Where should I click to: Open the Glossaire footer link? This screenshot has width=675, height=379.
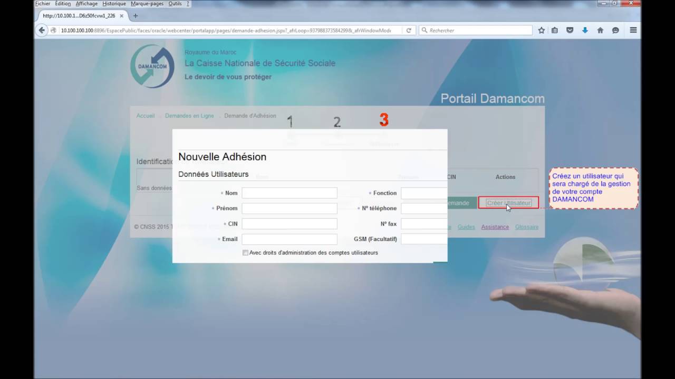pos(527,227)
